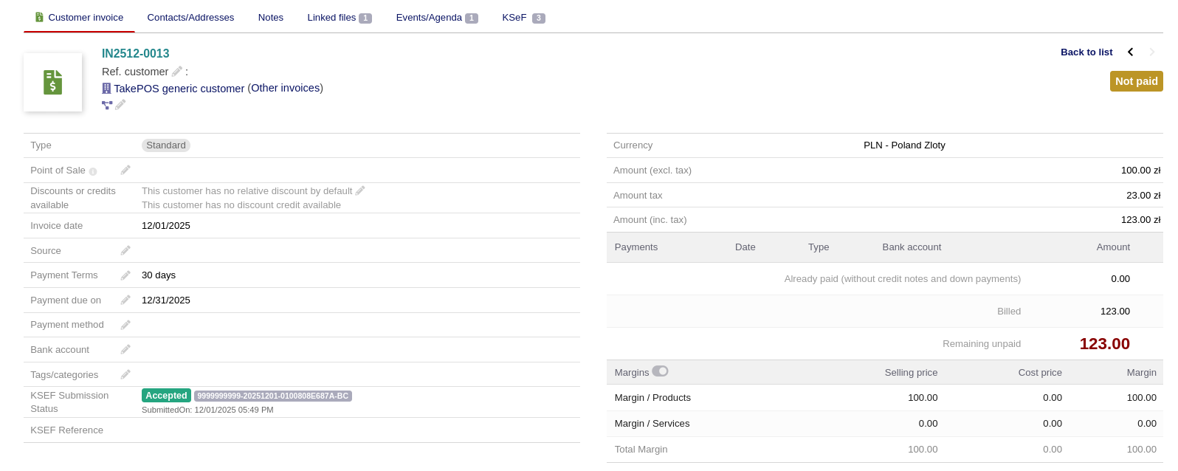Click the invoice document thumbnail

pyautogui.click(x=52, y=82)
